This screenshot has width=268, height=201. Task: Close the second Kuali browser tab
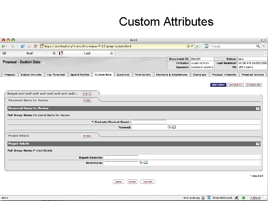111,53
